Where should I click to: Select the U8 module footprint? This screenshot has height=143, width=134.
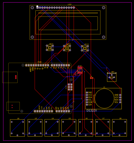[119, 128]
